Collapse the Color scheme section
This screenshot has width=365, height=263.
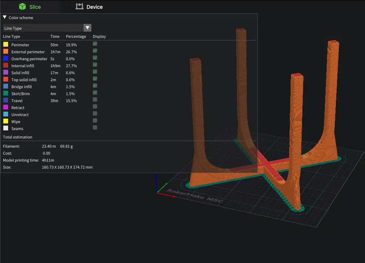point(4,17)
